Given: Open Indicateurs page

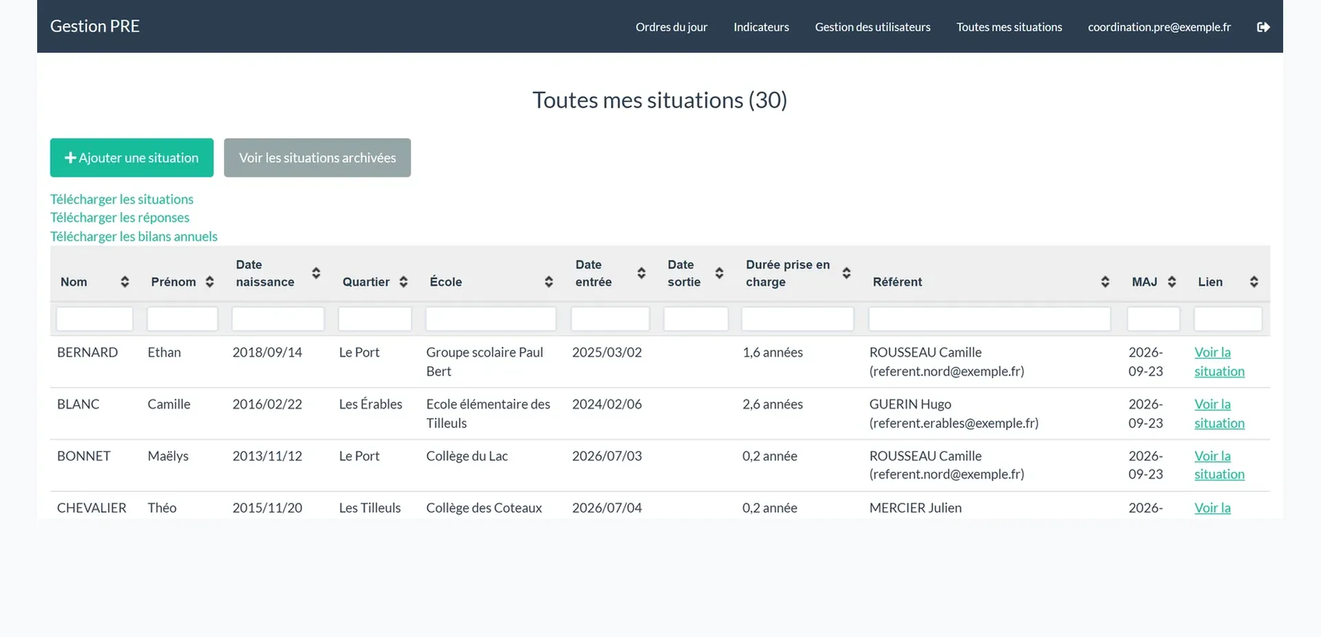Looking at the screenshot, I should (x=761, y=27).
